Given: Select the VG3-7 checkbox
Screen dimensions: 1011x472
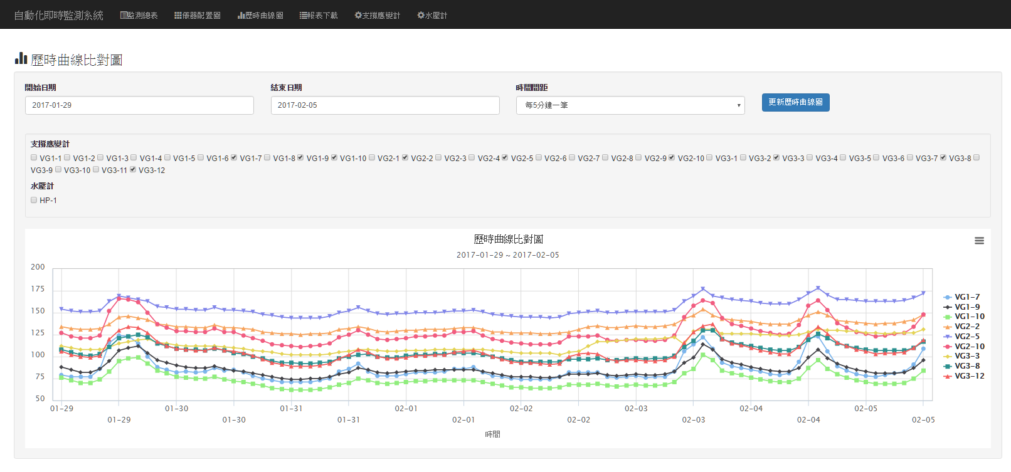Looking at the screenshot, I should click(910, 158).
